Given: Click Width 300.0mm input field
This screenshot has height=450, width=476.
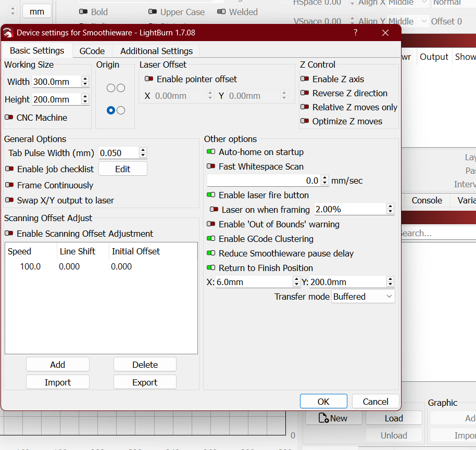Looking at the screenshot, I should 57,82.
